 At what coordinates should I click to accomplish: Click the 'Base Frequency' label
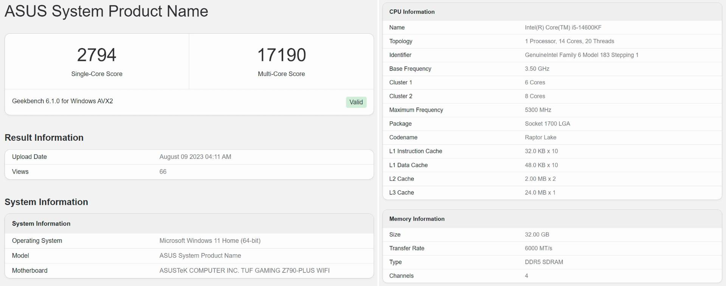click(x=410, y=69)
